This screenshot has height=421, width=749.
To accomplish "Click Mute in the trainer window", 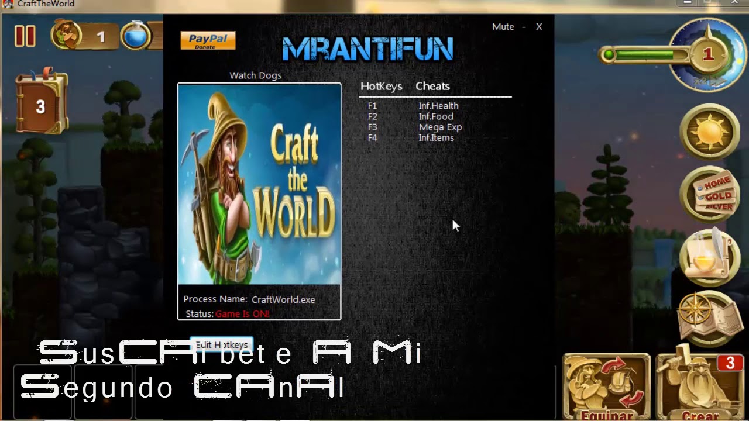I will [503, 27].
